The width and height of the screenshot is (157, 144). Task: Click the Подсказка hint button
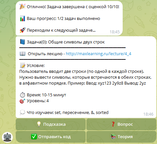(51, 124)
